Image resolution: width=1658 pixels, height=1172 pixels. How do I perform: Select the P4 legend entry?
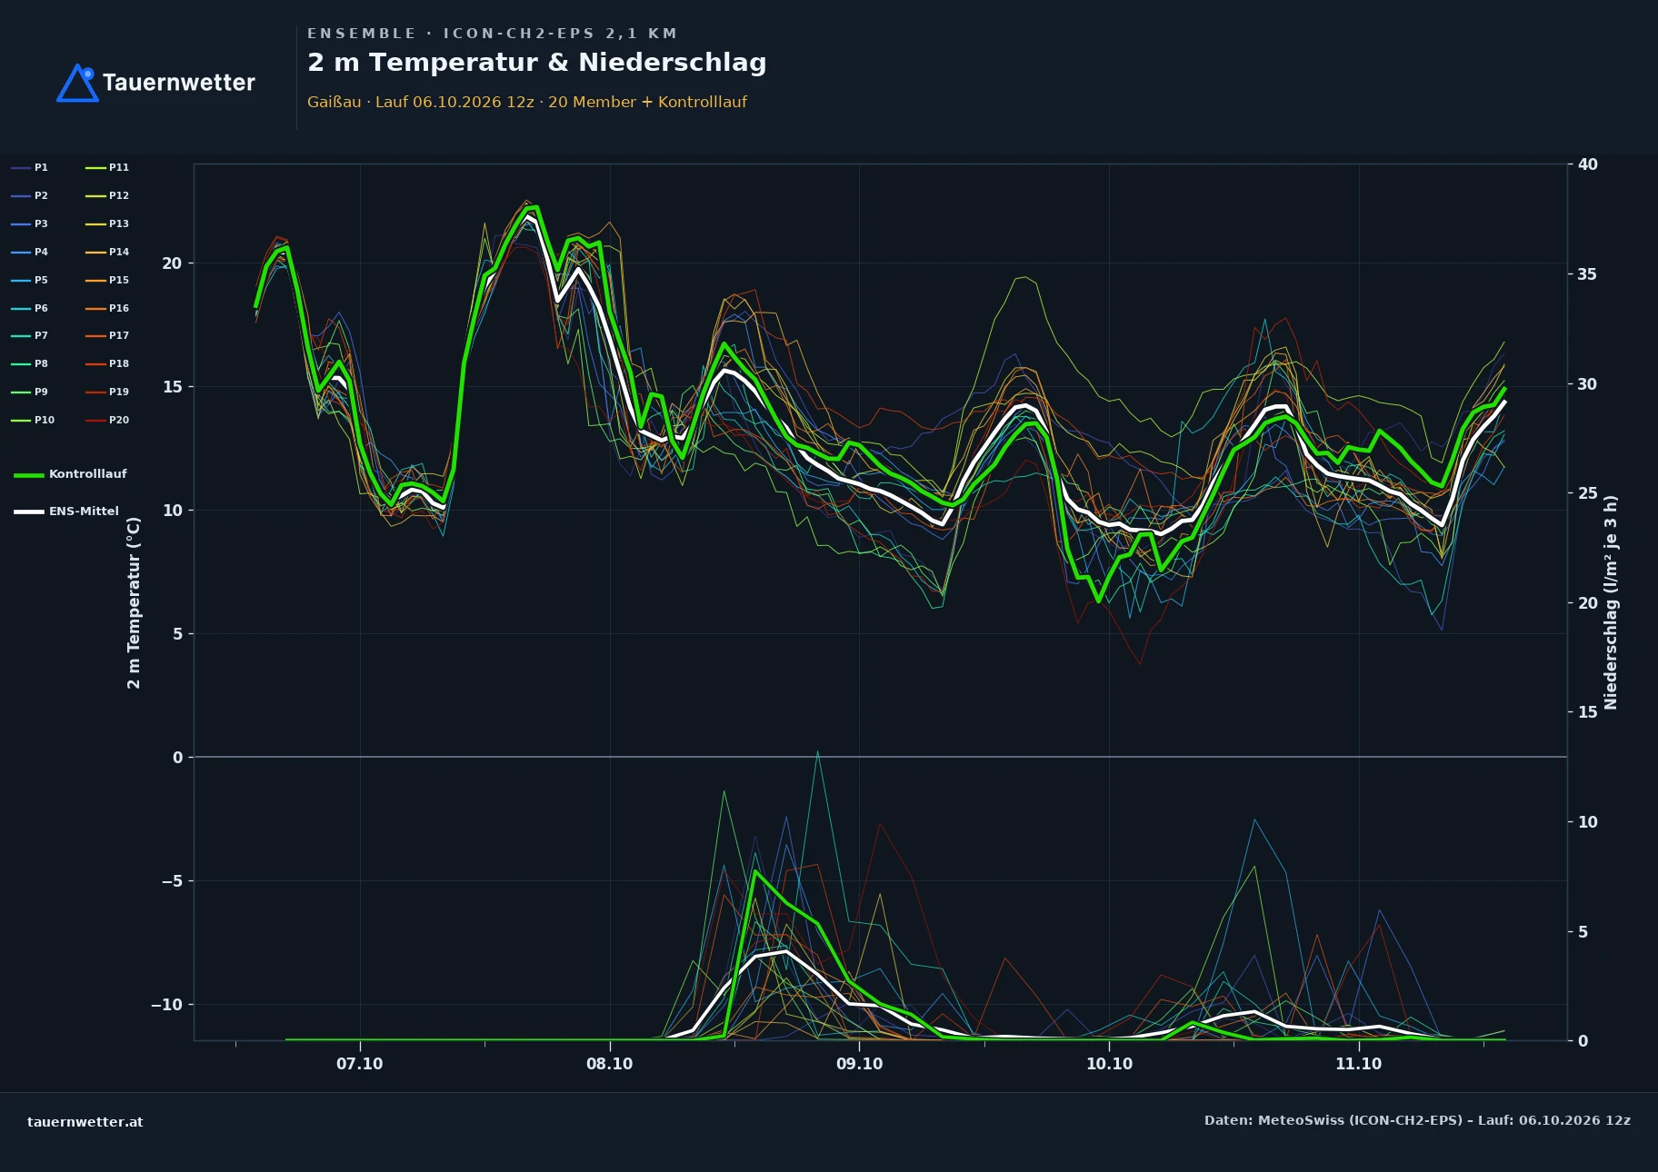pyautogui.click(x=30, y=252)
